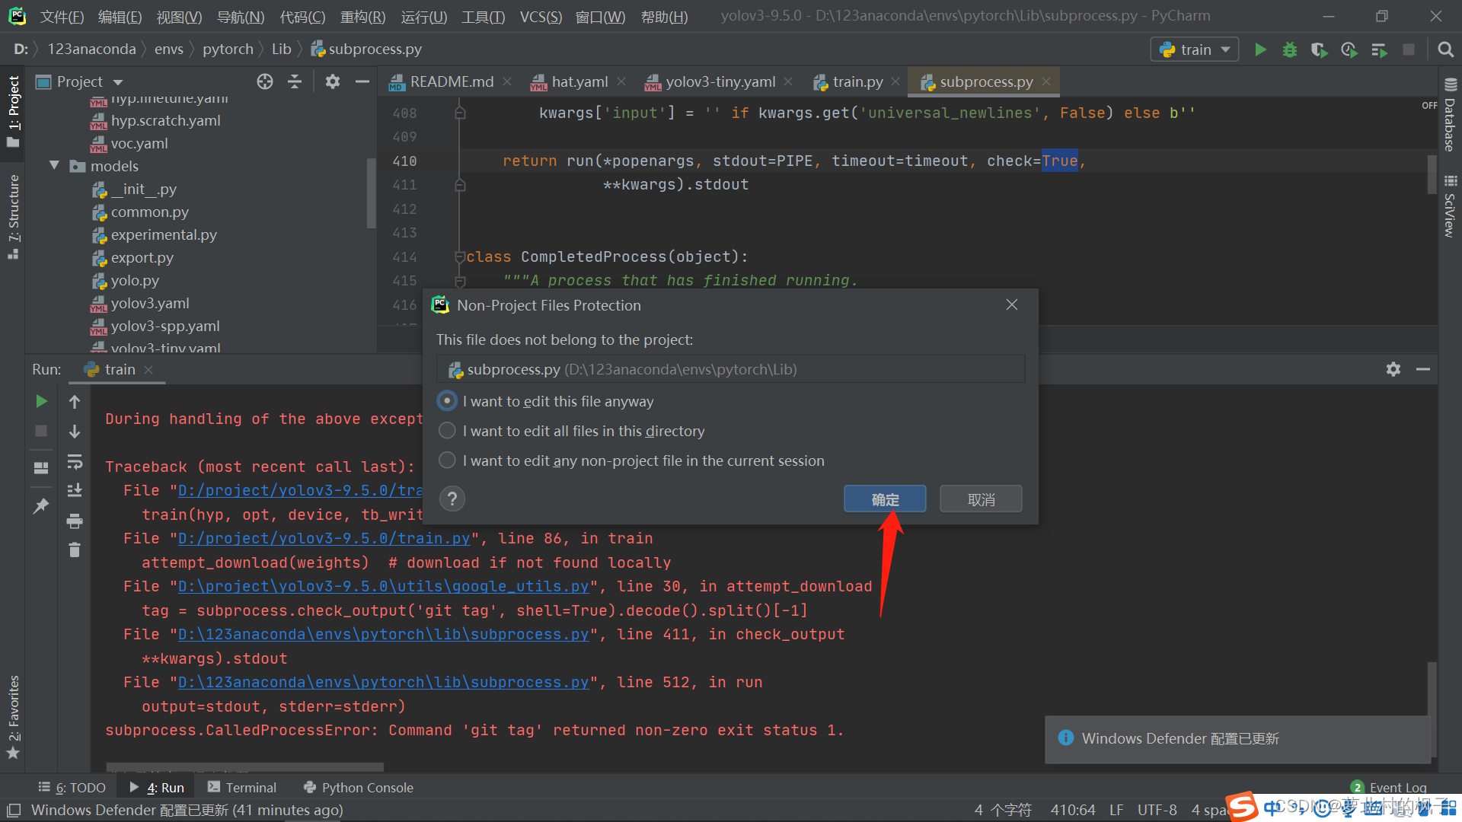Toggle the fold marker at line 411

tap(460, 185)
